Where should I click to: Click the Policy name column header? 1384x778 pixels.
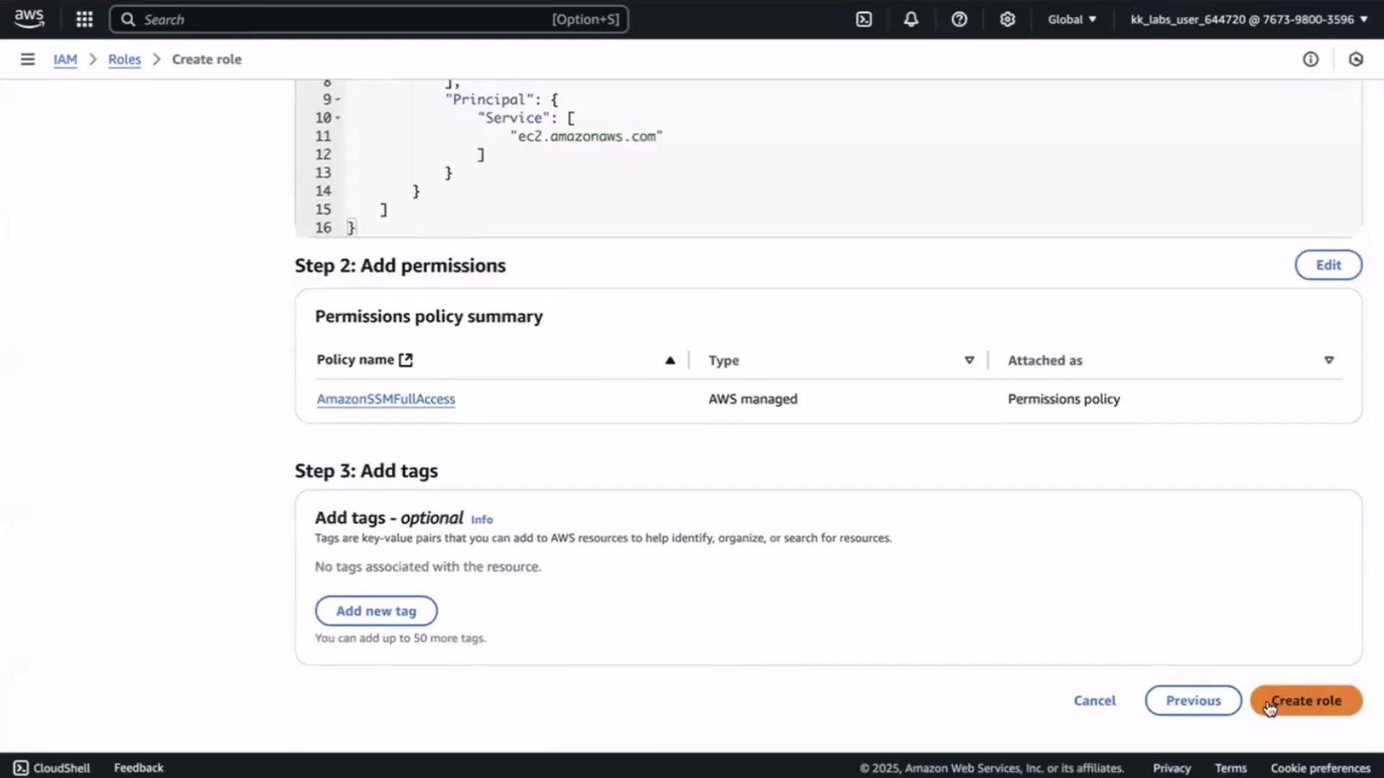[x=355, y=359]
